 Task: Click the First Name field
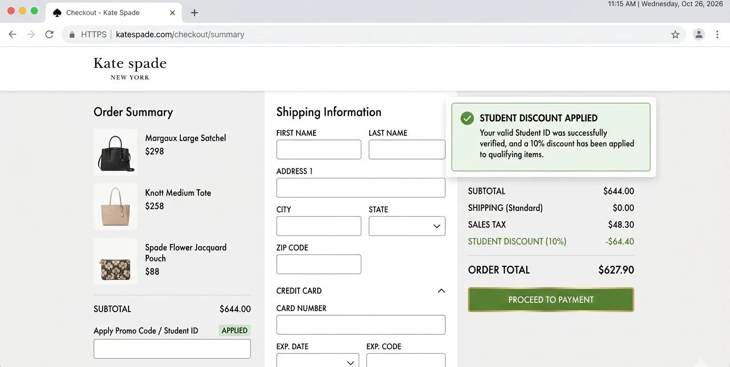(318, 150)
